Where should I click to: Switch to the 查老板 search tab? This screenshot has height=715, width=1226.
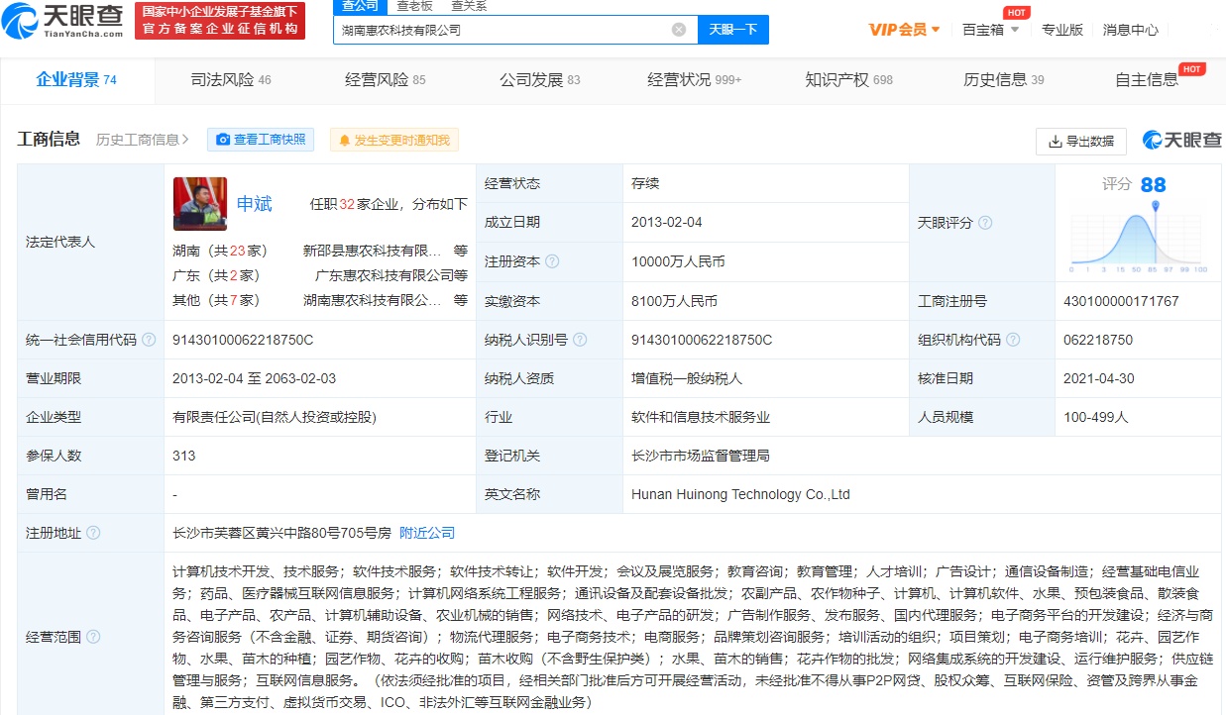click(414, 6)
